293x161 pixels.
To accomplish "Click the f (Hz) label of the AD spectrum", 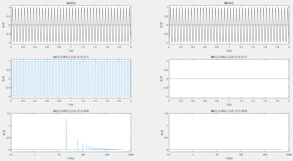I will pos(71,158).
